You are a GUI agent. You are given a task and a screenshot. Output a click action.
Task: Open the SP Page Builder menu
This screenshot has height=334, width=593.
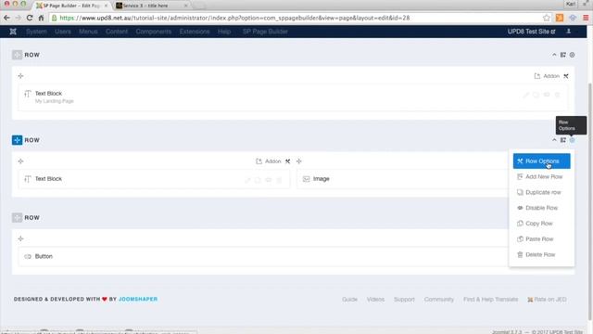(265, 32)
